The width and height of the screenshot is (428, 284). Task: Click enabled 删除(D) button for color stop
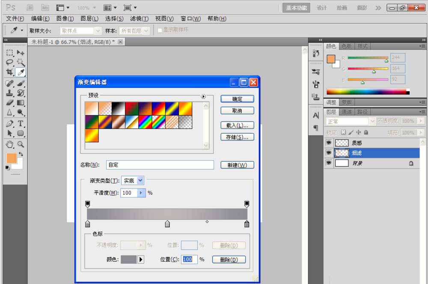229,260
